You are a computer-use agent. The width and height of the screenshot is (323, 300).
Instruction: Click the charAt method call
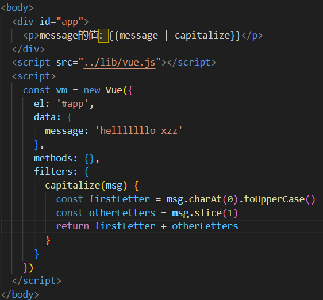pyautogui.click(x=205, y=199)
